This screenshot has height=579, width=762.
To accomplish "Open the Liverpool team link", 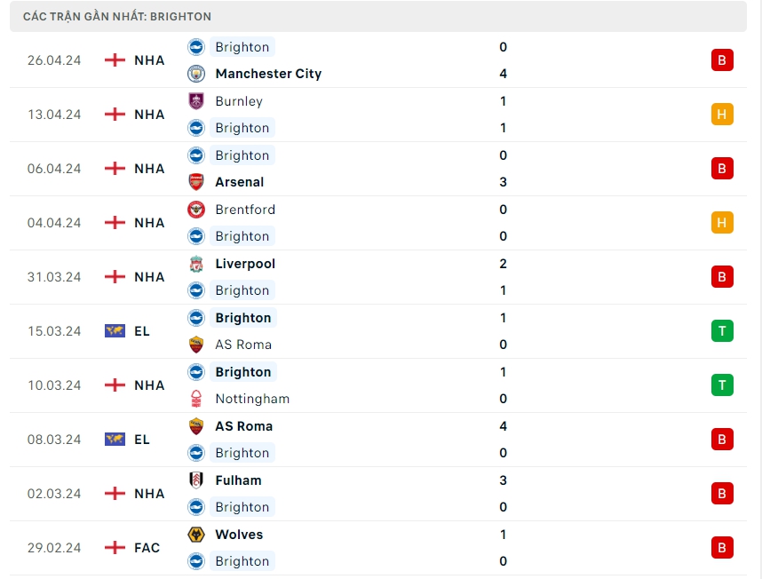I will pyautogui.click(x=245, y=264).
